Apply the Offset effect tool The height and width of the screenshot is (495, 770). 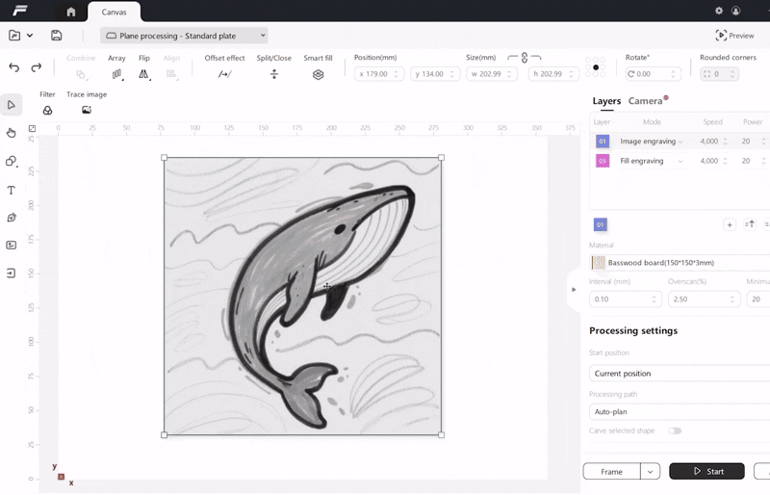click(224, 74)
